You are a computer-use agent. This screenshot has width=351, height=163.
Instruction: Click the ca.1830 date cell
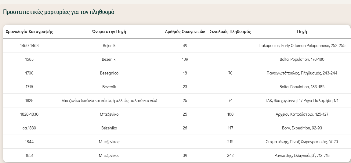(29, 128)
